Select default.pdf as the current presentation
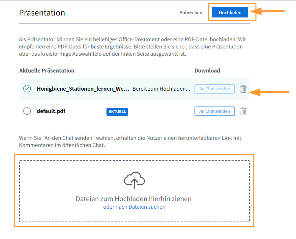Screen dimensions: 296x239 (x=27, y=111)
